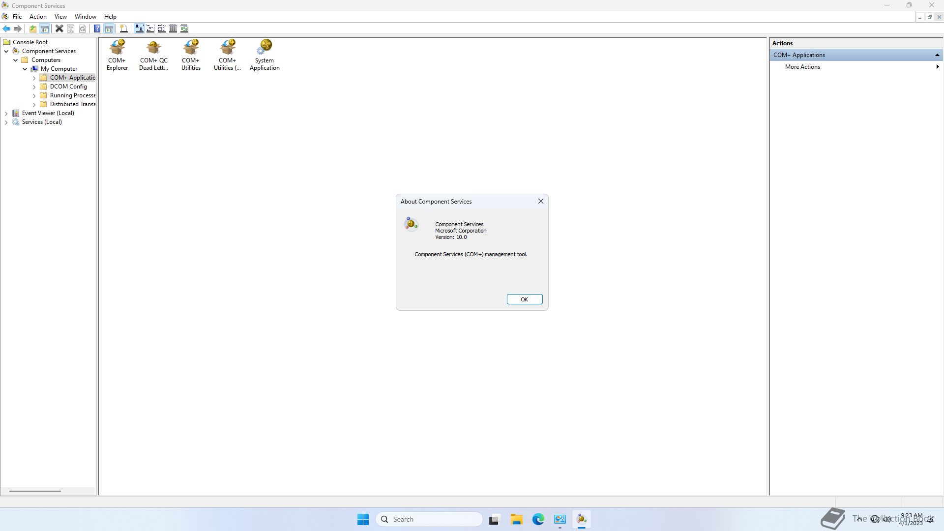The height and width of the screenshot is (531, 944).
Task: Click the Up one level folder icon
Action: (x=32, y=29)
